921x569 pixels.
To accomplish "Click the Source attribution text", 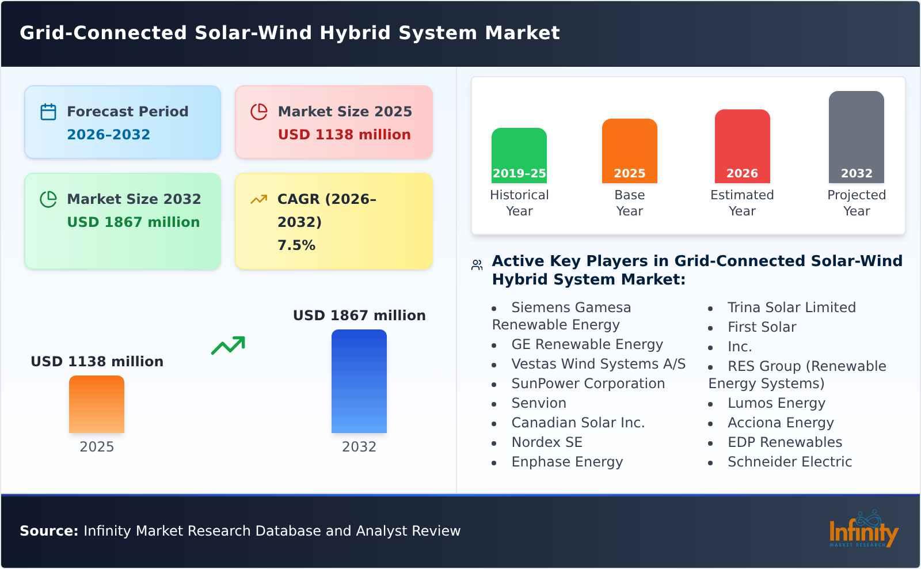I will point(239,531).
